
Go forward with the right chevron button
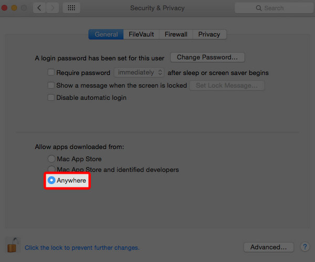pos(52,8)
